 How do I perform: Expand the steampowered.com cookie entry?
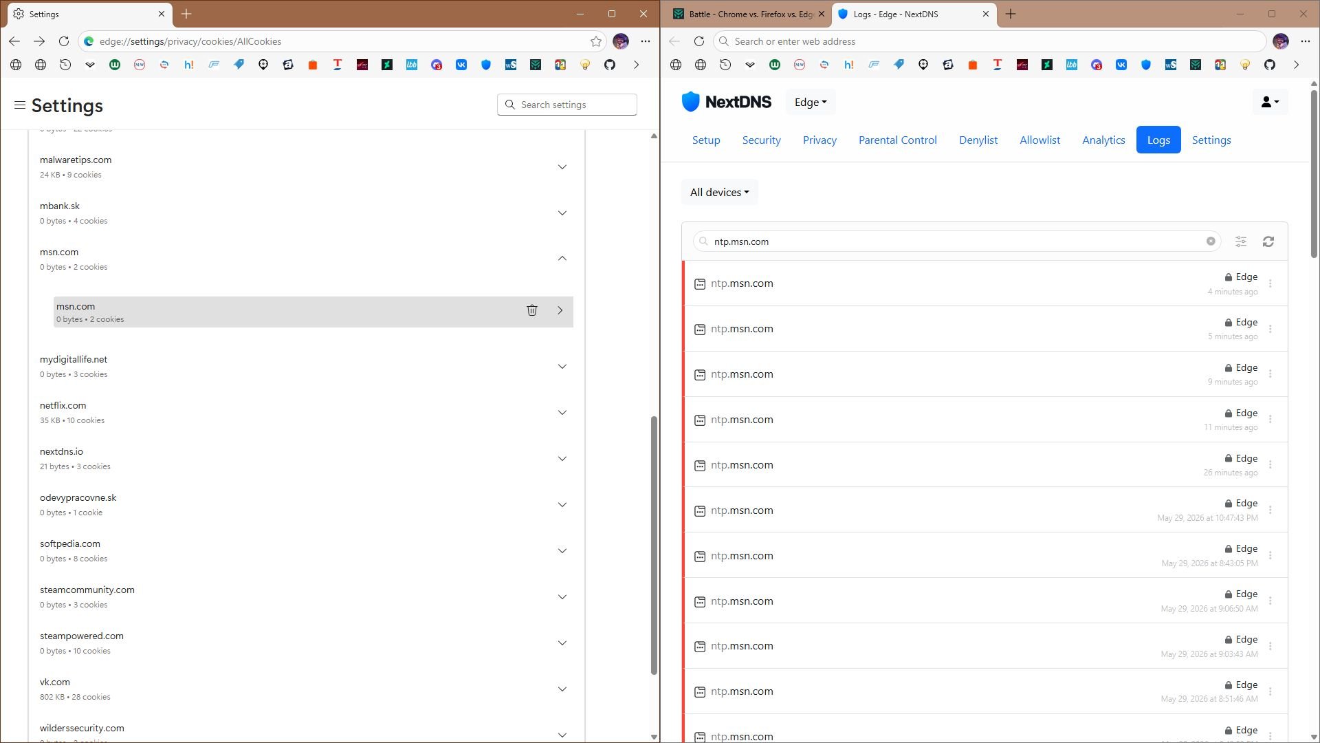pos(562,643)
